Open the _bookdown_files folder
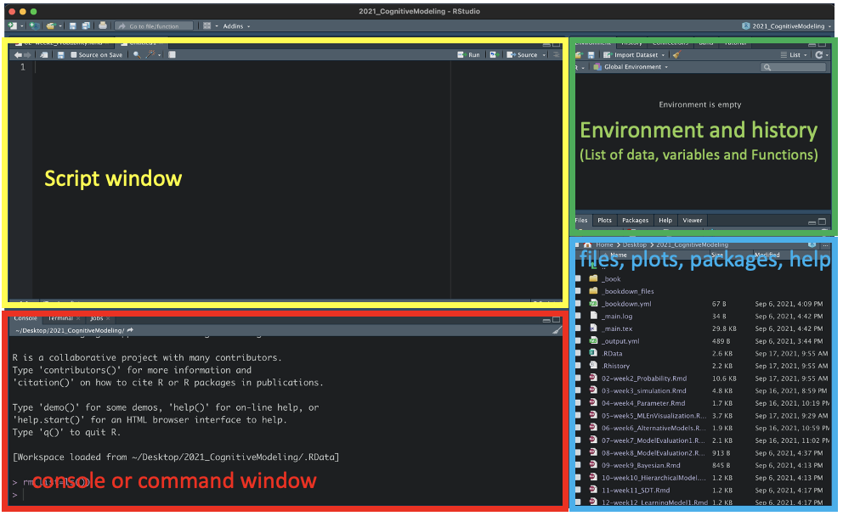Image resolution: width=843 pixels, height=516 pixels. 628,291
